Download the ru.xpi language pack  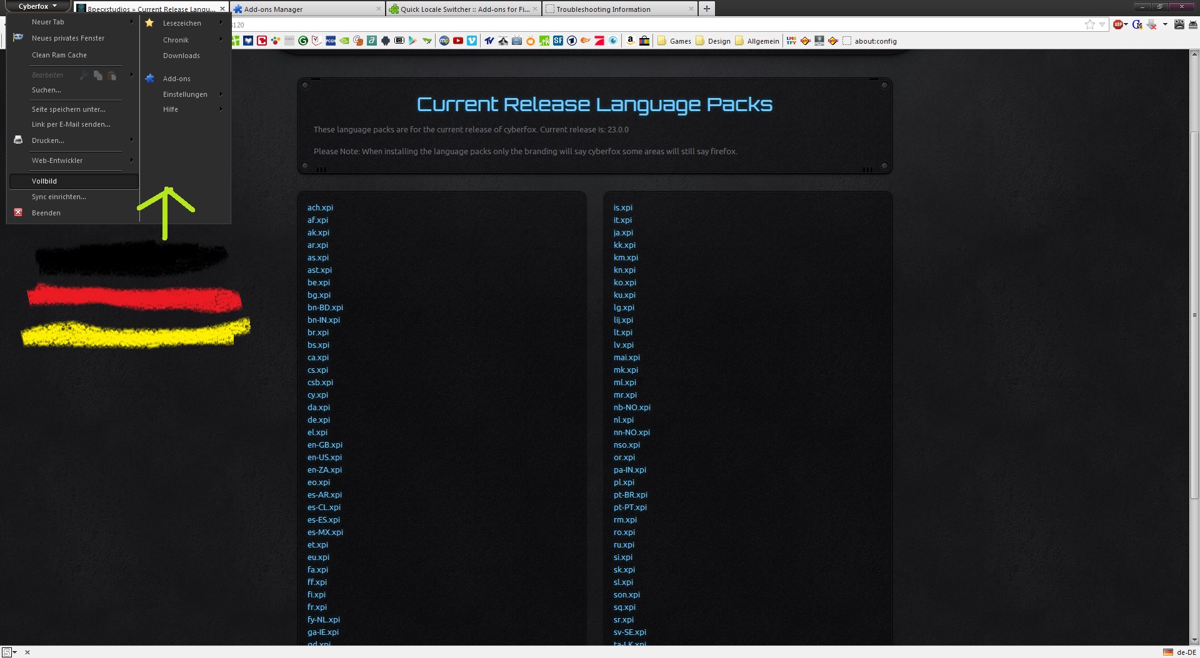[624, 544]
